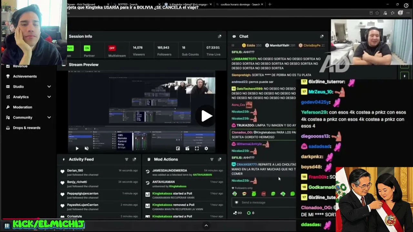The image size is (413, 232).
Task: Toggle the Multistream OFF badge
Action: pos(112,48)
